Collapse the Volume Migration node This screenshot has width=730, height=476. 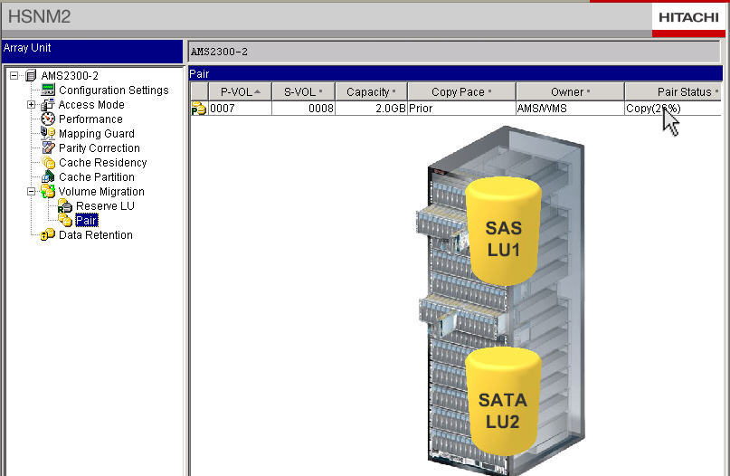(31, 192)
